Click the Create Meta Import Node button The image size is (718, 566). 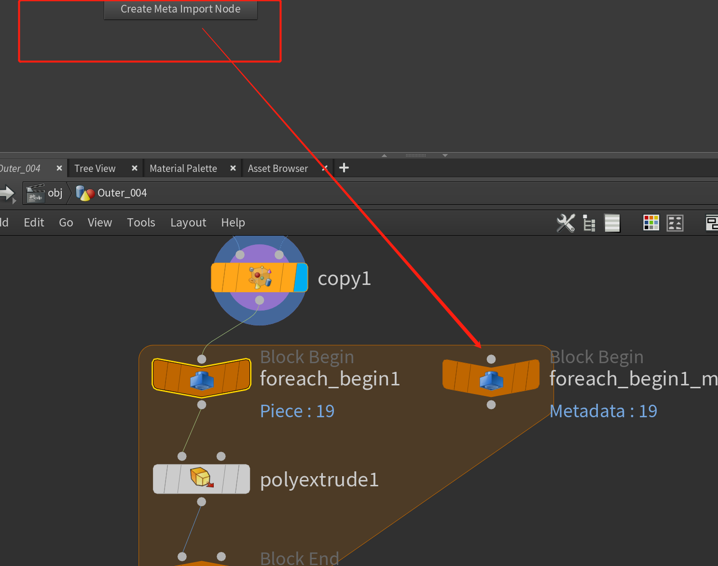tap(180, 9)
